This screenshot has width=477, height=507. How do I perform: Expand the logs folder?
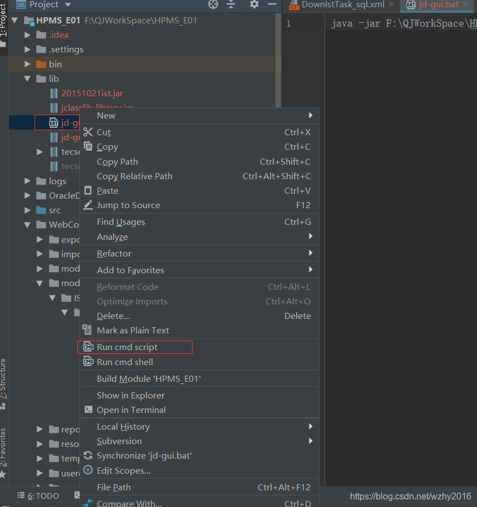click(x=27, y=181)
